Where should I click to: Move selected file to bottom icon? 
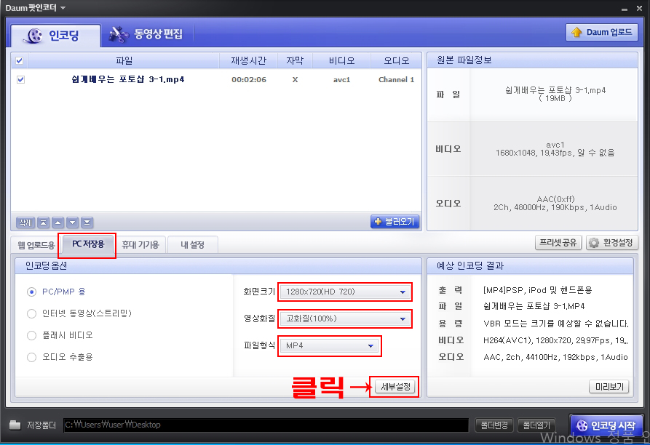click(x=87, y=222)
